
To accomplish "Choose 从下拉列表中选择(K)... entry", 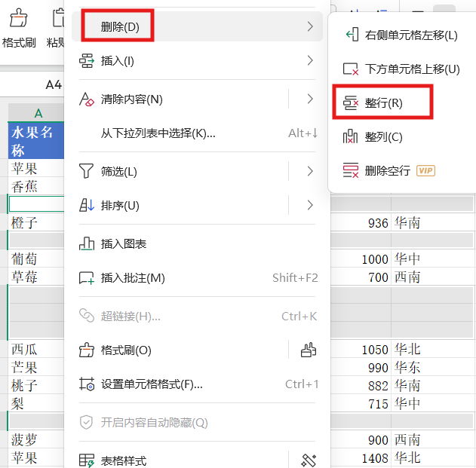I will pyautogui.click(x=198, y=133).
